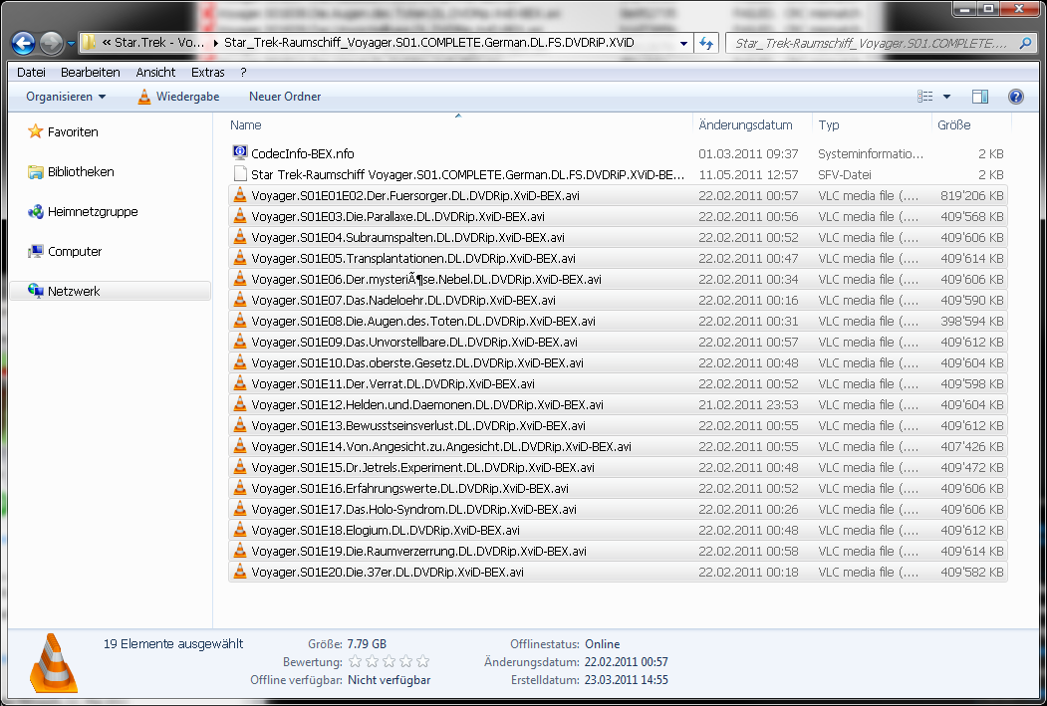Click the large VLC cone in details pane
Screen dimensions: 1047x706
pos(54,662)
